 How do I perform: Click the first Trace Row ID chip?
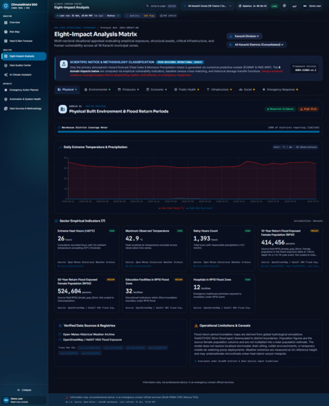coord(89,348)
